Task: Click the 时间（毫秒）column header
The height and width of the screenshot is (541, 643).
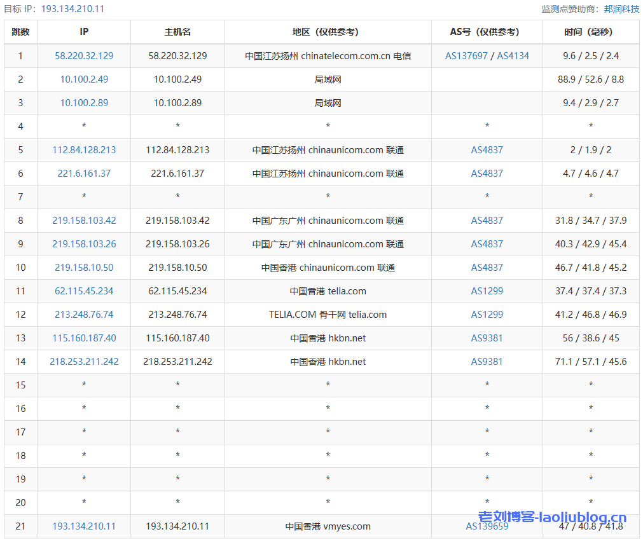Action: [591, 32]
